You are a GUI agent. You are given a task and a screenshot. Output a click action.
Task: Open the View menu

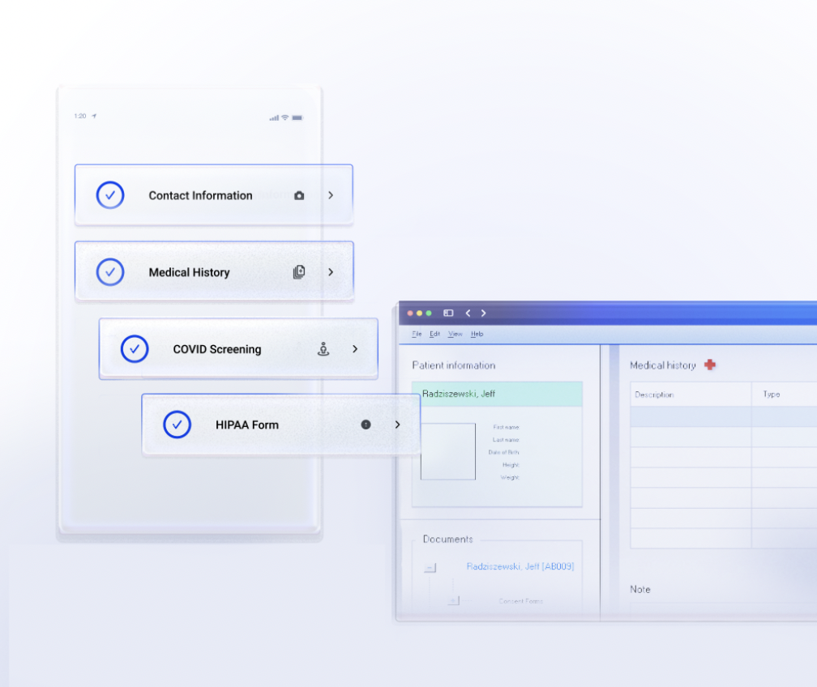pos(455,334)
